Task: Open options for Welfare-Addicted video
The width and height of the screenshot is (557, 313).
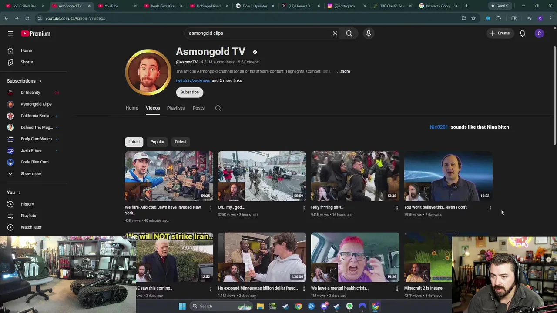Action: (x=211, y=208)
